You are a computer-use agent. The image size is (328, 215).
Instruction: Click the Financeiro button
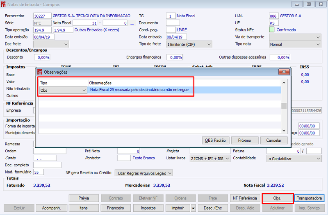pos(116,208)
